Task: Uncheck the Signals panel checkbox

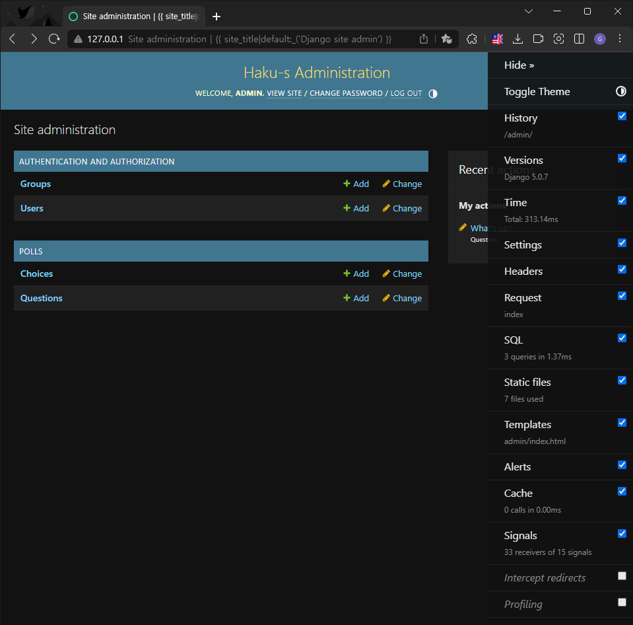Action: pos(622,533)
